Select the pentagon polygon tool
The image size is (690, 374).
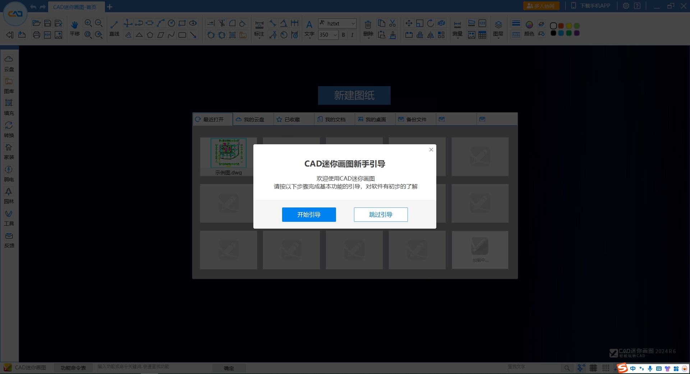click(x=150, y=35)
